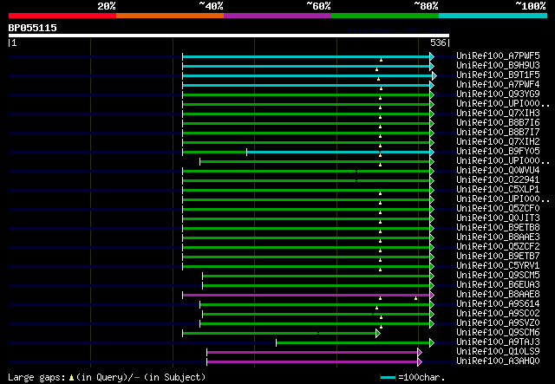The image size is (555, 384).
Task: Select the UniRef100_B8B7I6 label
Action: (498, 122)
